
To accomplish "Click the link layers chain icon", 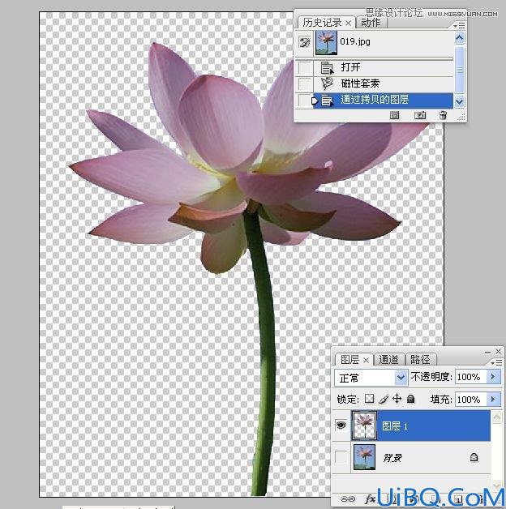I will [x=348, y=499].
